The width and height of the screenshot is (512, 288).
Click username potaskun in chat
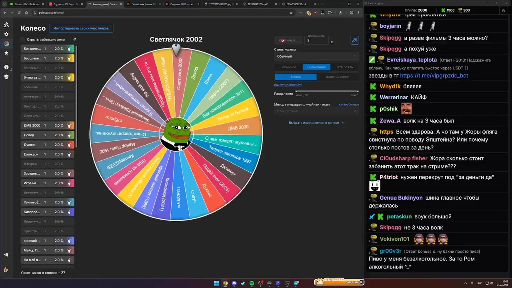pos(399,216)
